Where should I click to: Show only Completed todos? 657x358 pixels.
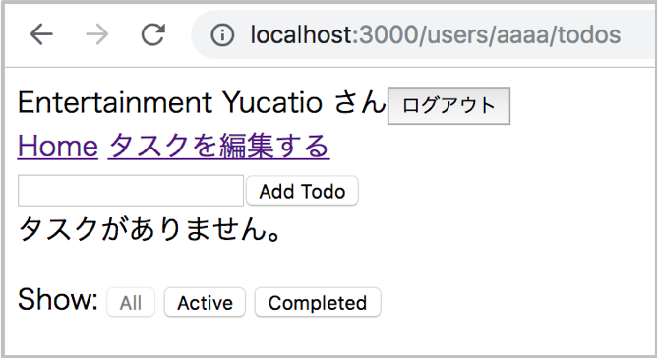[318, 302]
